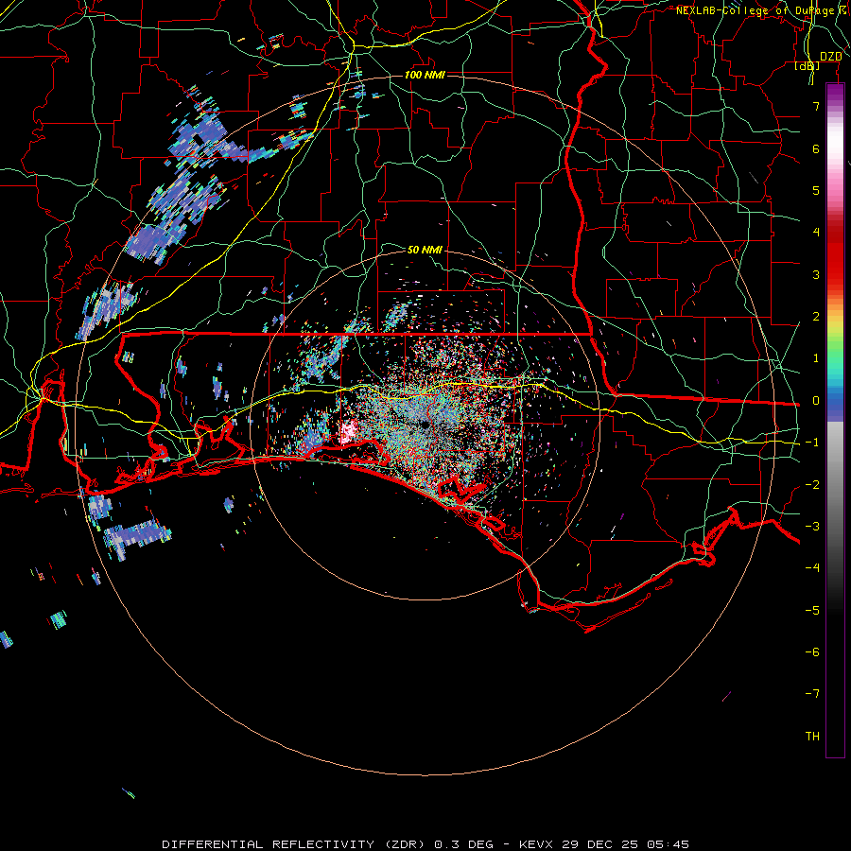The width and height of the screenshot is (851, 851).
Task: Click the 5 dB scale label
Action: pyautogui.click(x=816, y=190)
